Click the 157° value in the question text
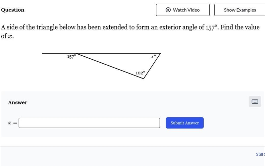The height and width of the screenshot is (167, 265). pyautogui.click(x=211, y=27)
